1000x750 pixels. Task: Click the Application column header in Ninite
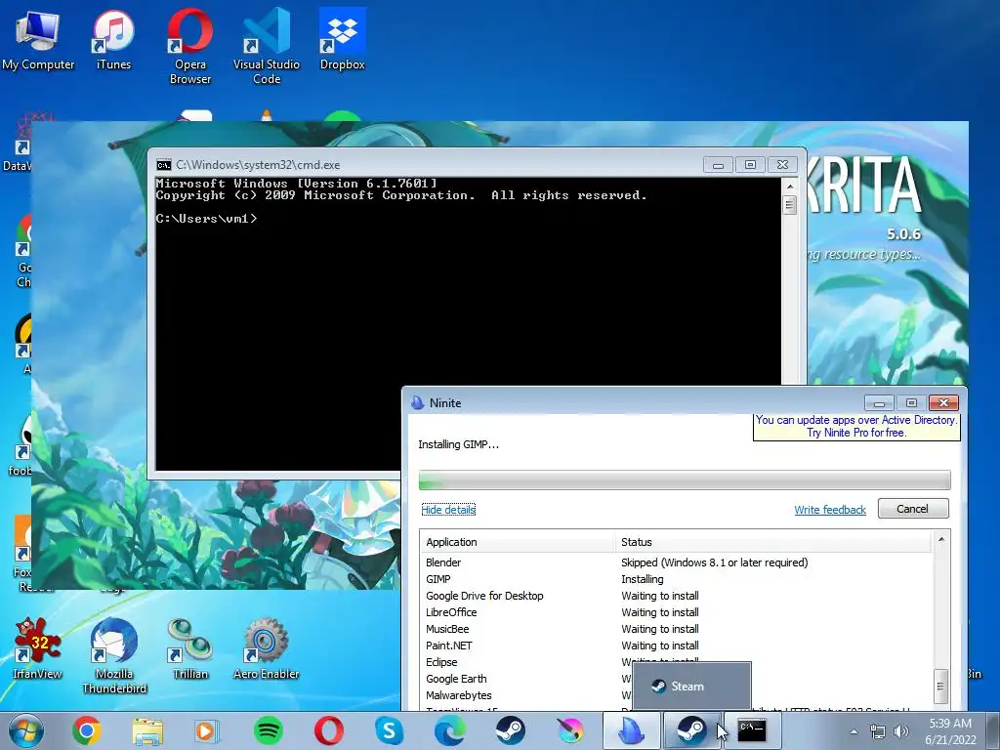pos(518,541)
